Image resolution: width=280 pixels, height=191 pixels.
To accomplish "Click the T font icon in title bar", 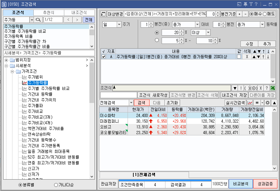I will pyautogui.click(x=251, y=4).
